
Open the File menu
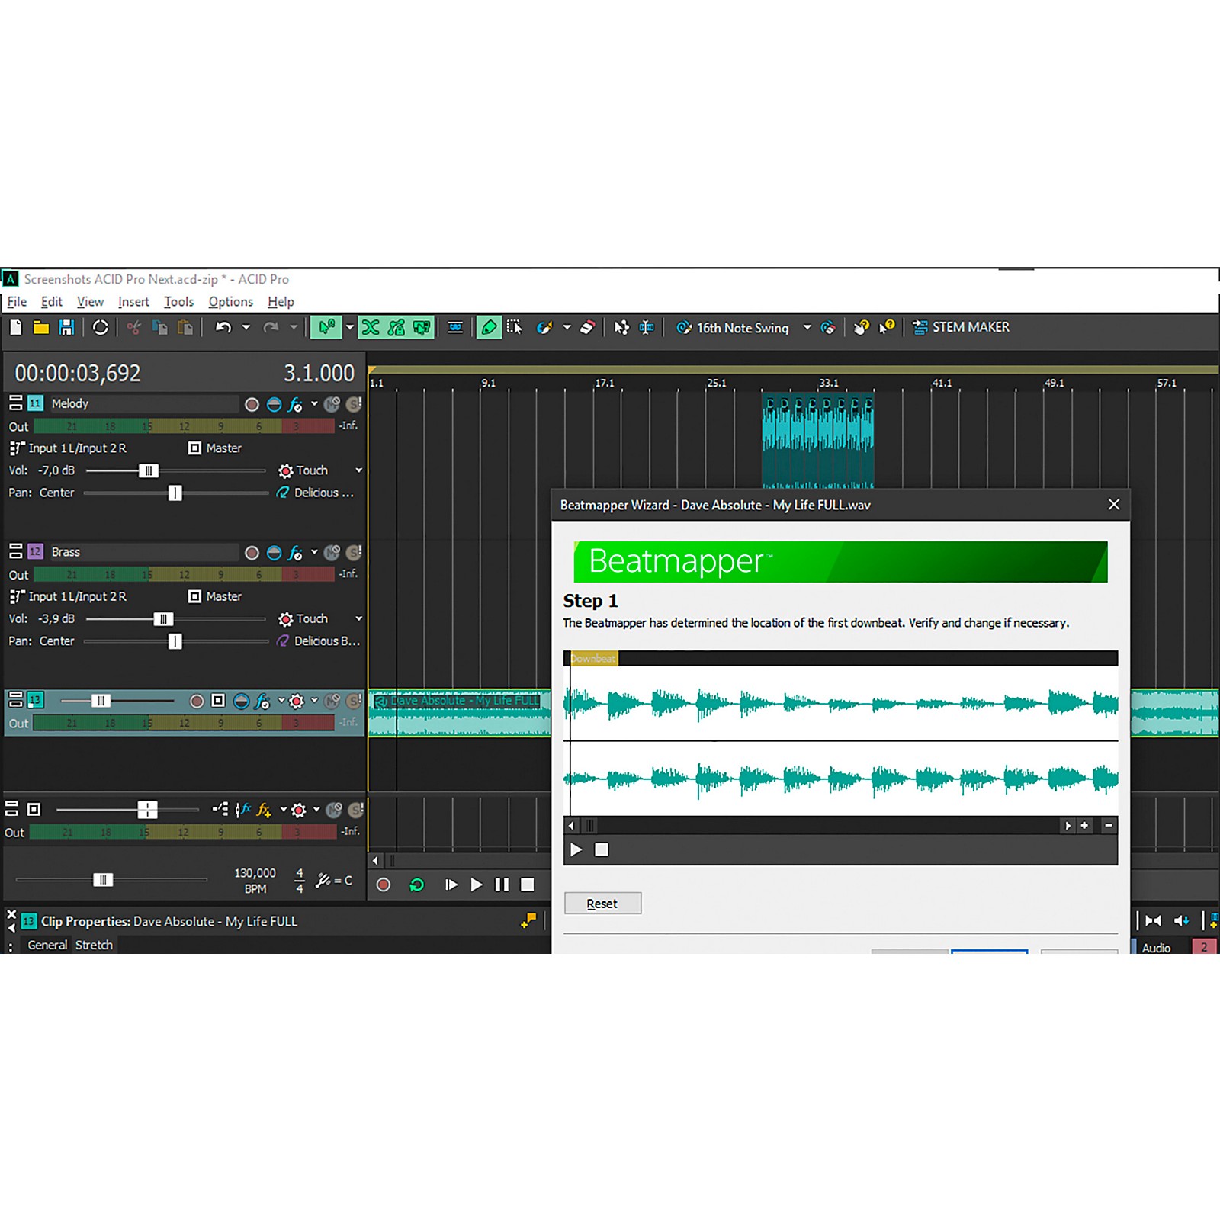17,302
